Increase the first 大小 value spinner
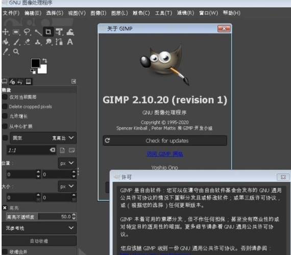Screen dimensions: 291x255 (x=38, y=195)
